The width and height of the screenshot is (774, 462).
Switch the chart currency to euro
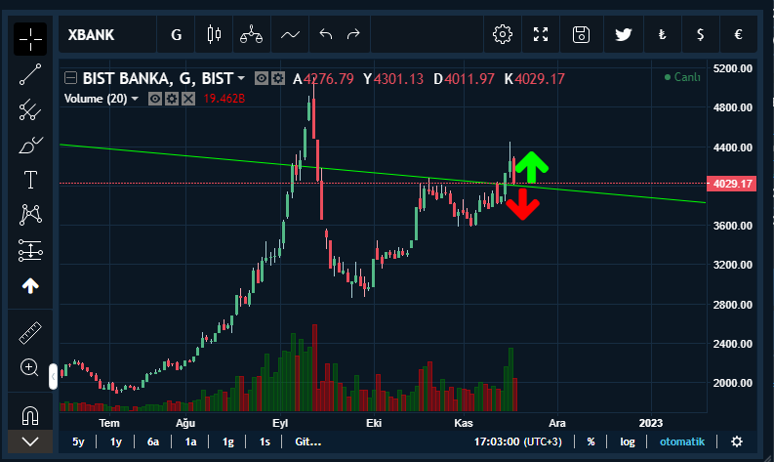click(739, 34)
